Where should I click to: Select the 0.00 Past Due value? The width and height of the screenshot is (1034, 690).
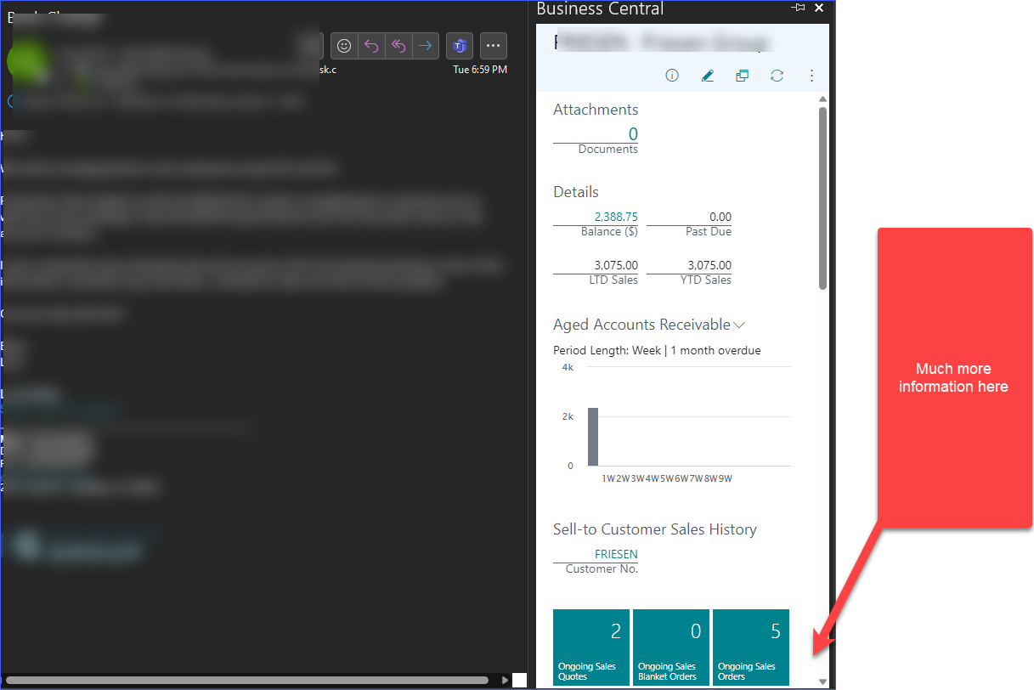720,217
